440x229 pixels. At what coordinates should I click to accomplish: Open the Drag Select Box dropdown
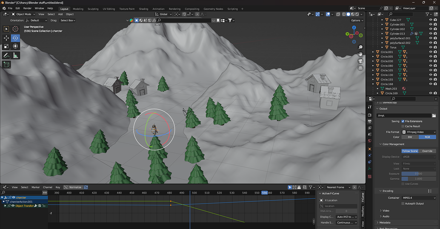tap(68, 20)
